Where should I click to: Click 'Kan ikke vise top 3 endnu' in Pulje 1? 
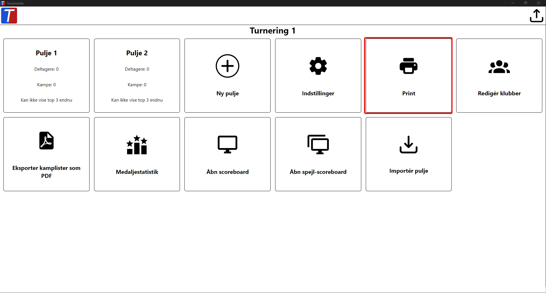click(46, 100)
